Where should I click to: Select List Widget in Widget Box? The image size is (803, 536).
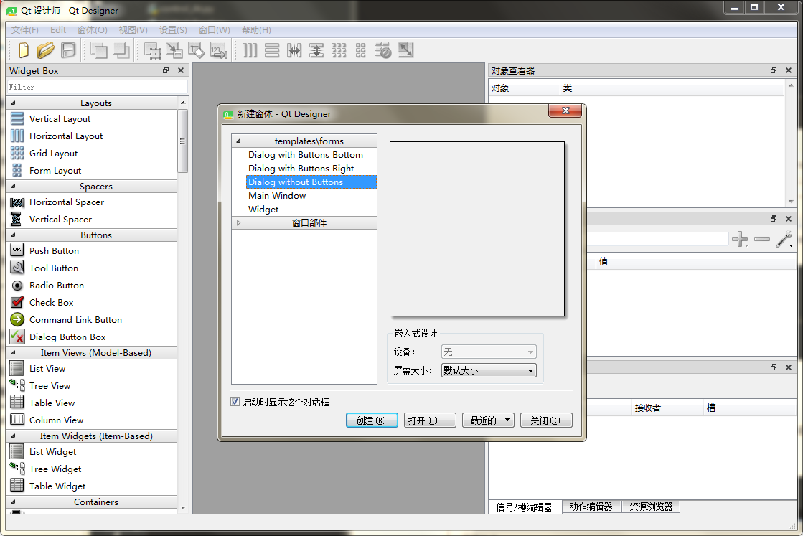(53, 451)
